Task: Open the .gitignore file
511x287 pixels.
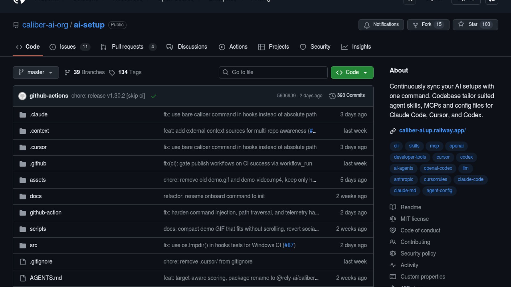Action: pyautogui.click(x=41, y=262)
